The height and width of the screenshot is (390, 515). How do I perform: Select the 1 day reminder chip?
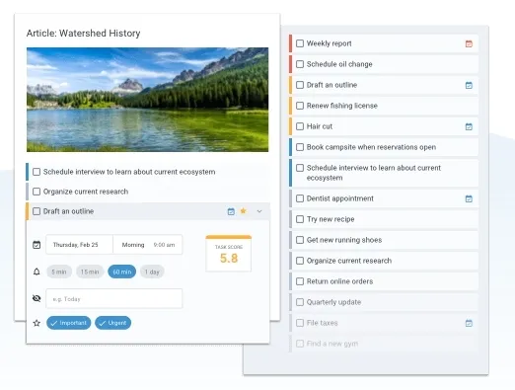[152, 272]
